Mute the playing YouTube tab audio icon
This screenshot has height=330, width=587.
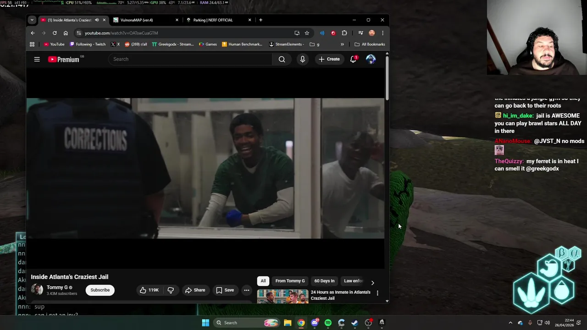(97, 20)
